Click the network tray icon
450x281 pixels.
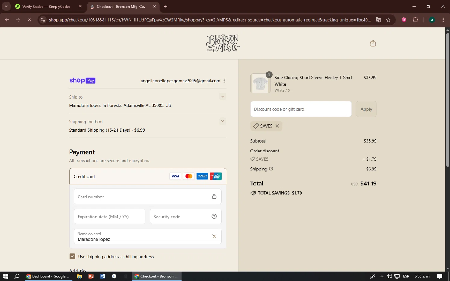coord(397,276)
